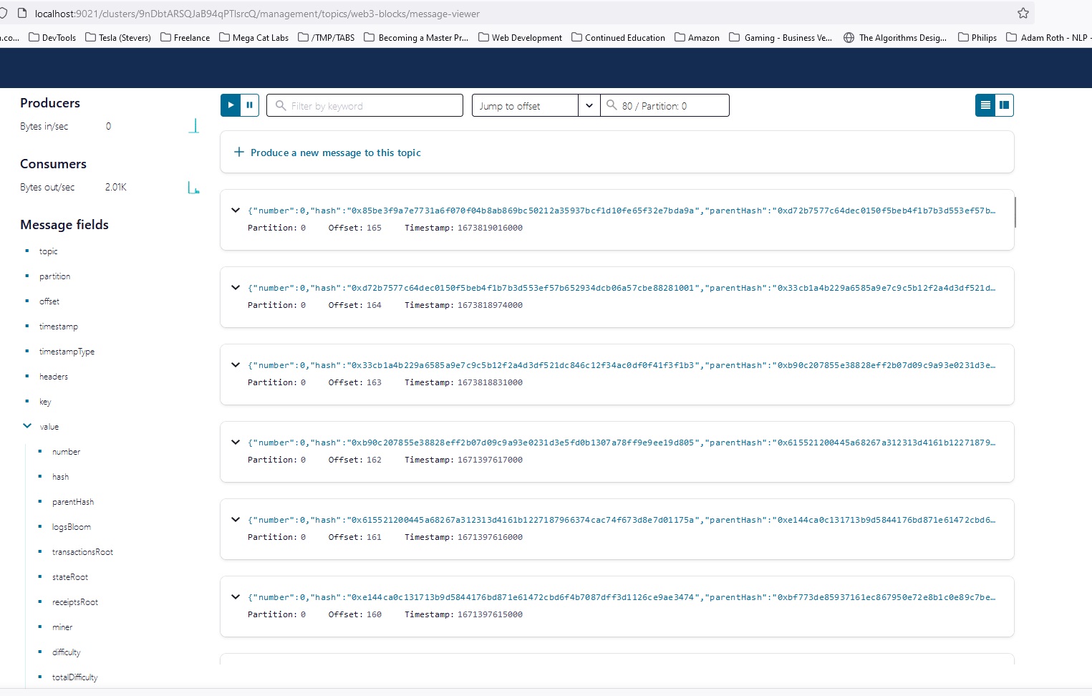Pause the message stream
The image size is (1092, 696).
coord(249,105)
